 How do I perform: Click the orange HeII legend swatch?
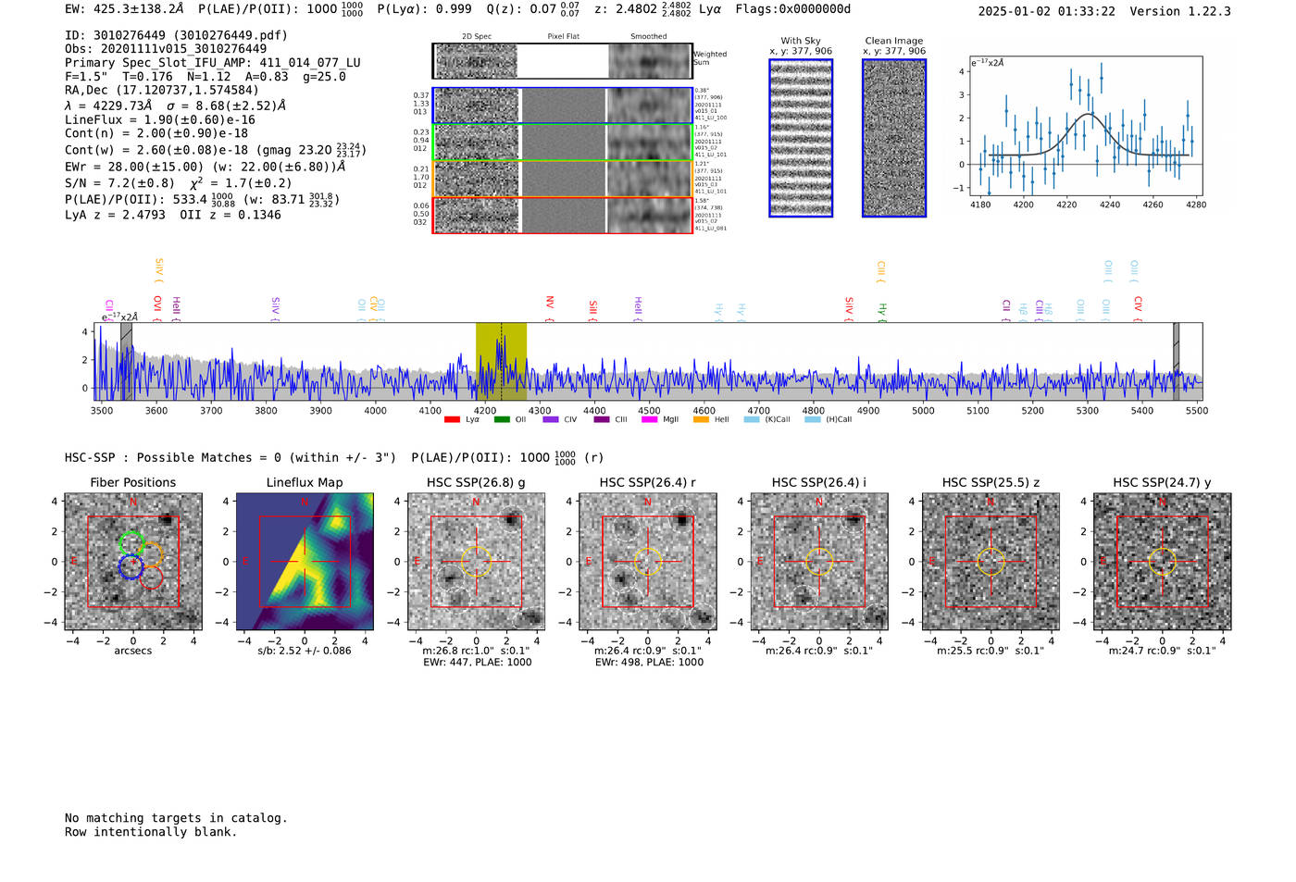point(701,419)
